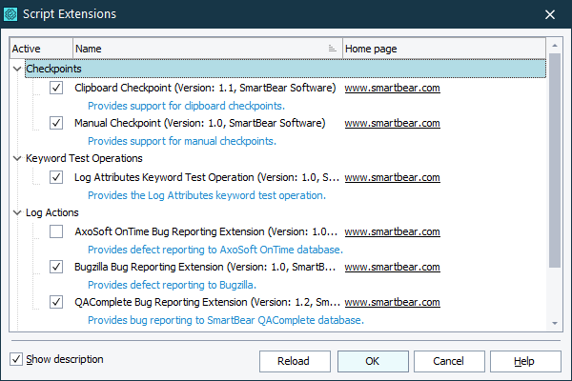This screenshot has height=381, width=572.
Task: Enable AxoSoft OnTime Bug Reporting Extension
Action: click(56, 231)
